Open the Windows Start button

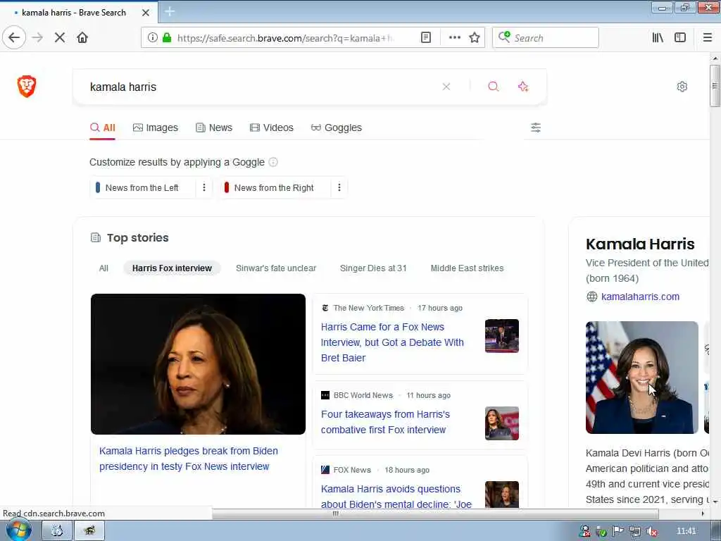click(x=18, y=530)
